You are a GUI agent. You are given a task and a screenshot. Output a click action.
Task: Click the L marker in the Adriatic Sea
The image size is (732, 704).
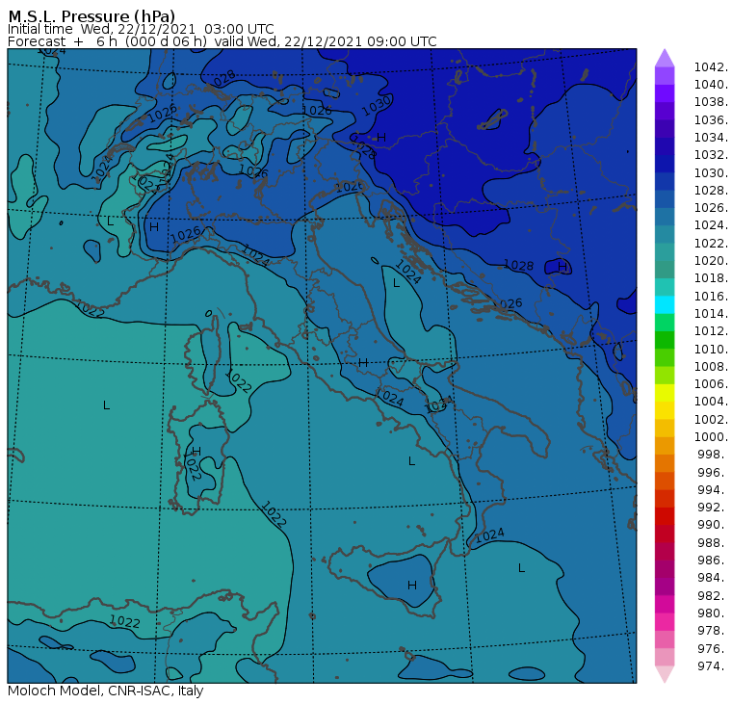click(x=397, y=283)
